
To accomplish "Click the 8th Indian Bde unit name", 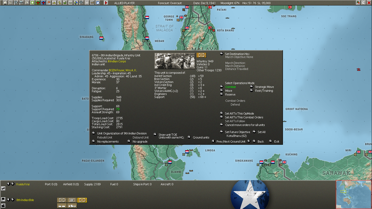I will [x=25, y=200].
